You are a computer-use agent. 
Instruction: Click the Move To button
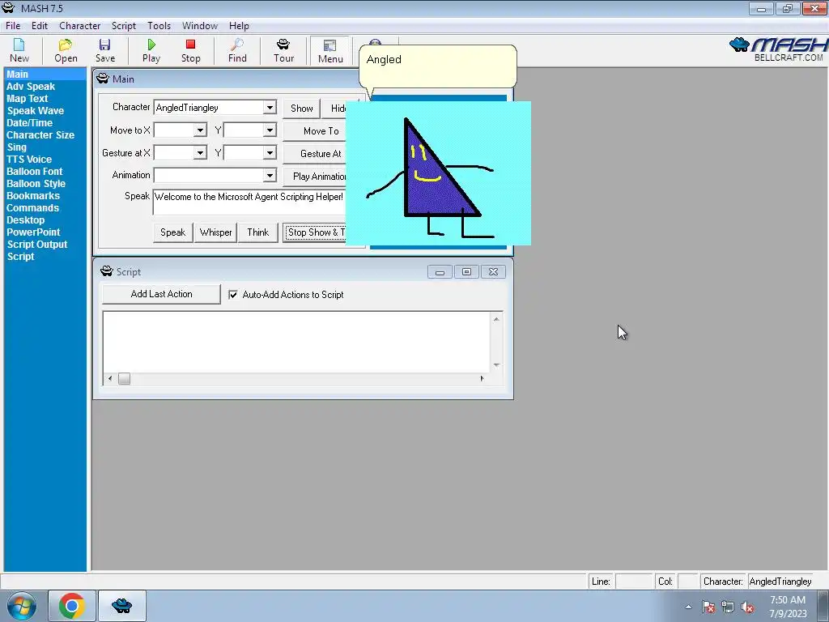point(315,130)
